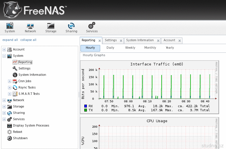Click the green TX legend swatch
The height and width of the screenshot is (149, 226).
point(85,110)
